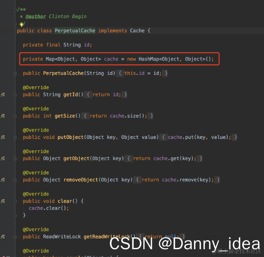Click 'cache.size()' in getSize body
This screenshot has height=257, width=264.
point(127,116)
